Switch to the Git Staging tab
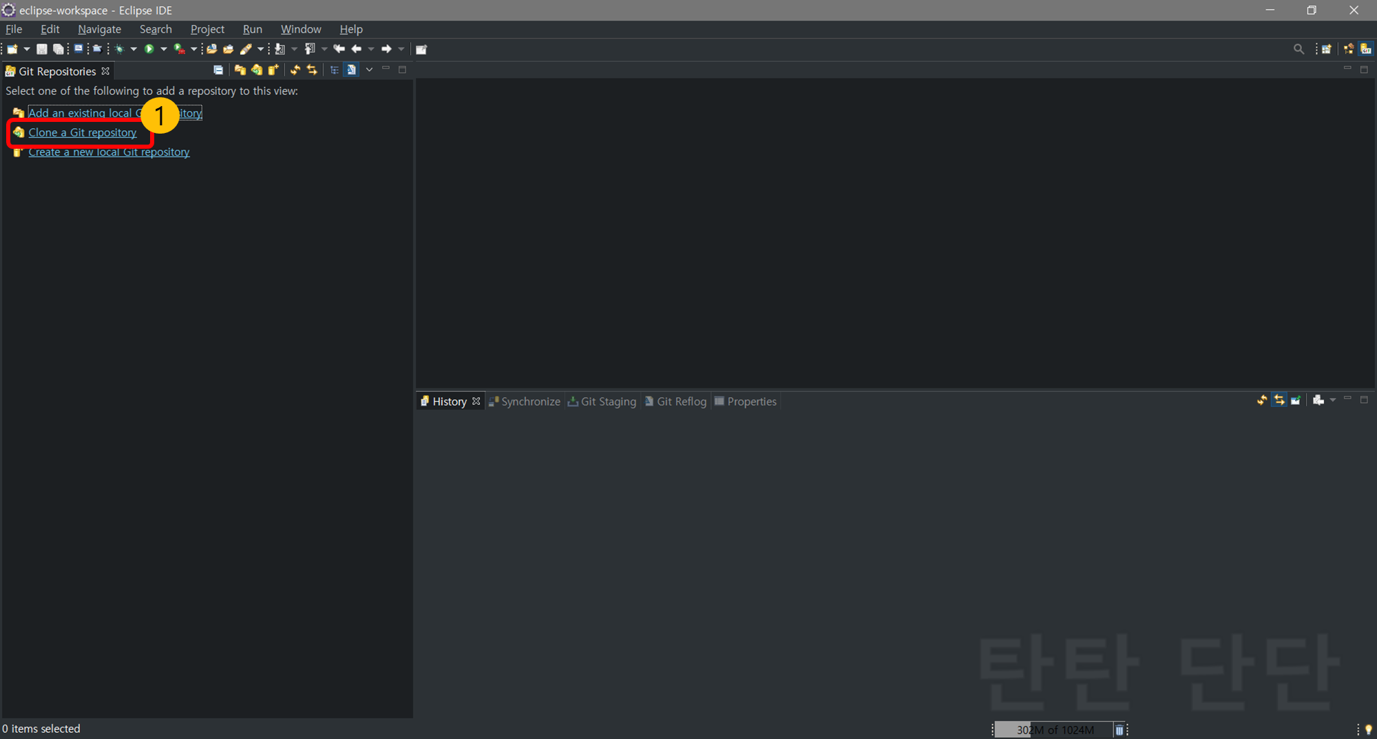 [x=602, y=402]
